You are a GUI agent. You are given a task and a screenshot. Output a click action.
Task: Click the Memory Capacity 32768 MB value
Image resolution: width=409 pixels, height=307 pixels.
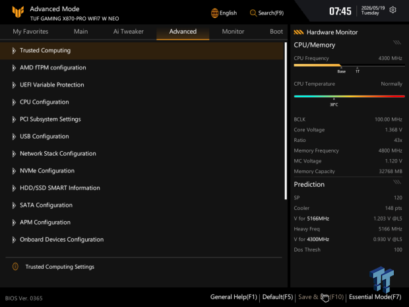(391, 171)
